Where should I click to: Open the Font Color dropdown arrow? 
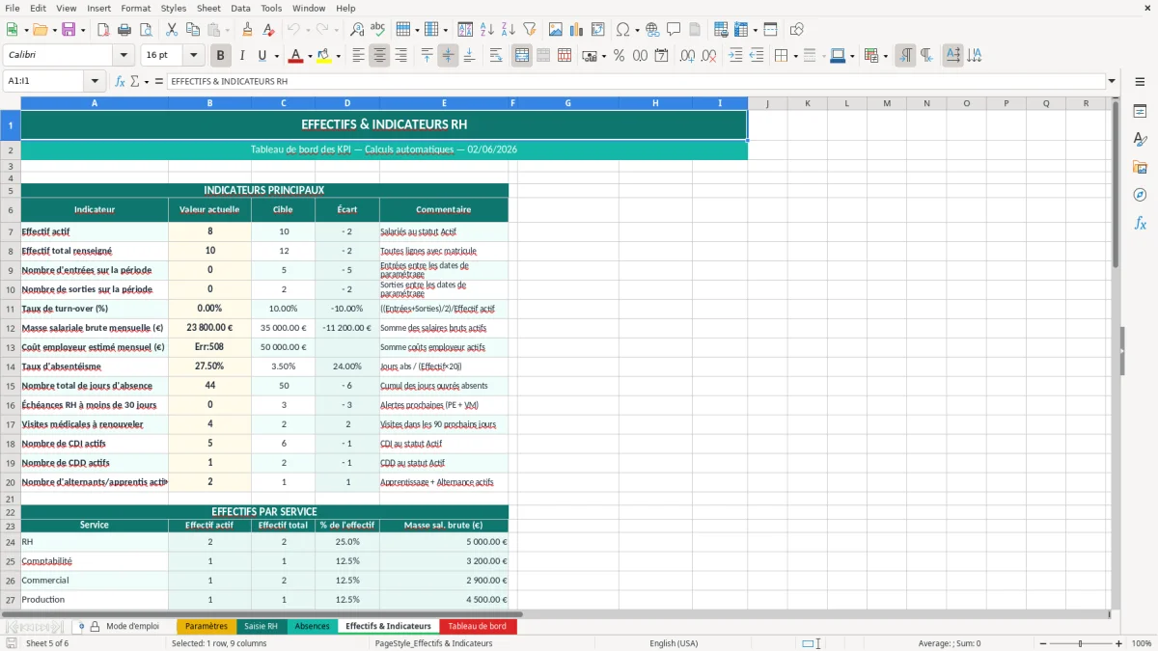(x=310, y=56)
